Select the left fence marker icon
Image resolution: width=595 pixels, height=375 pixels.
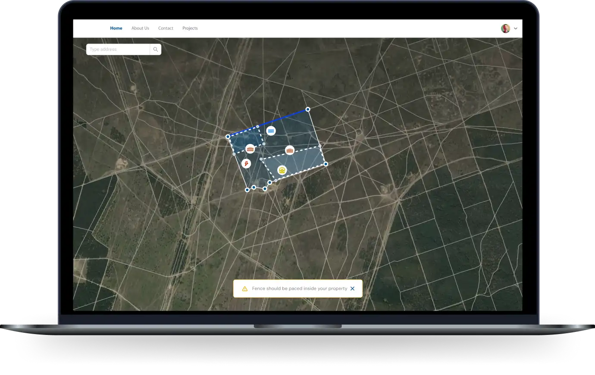pyautogui.click(x=250, y=149)
